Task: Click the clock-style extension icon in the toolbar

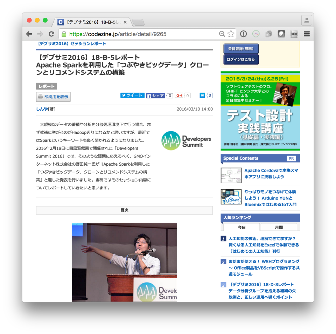Action: 256,34
